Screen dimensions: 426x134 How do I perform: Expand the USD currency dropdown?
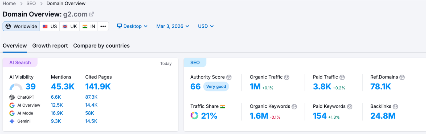coord(206,26)
